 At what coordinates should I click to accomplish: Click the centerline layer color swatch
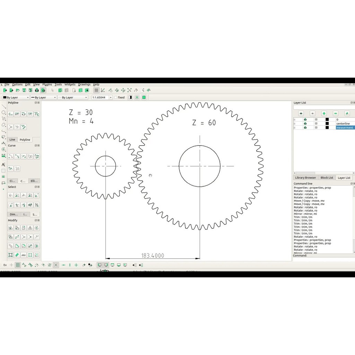coord(327,124)
